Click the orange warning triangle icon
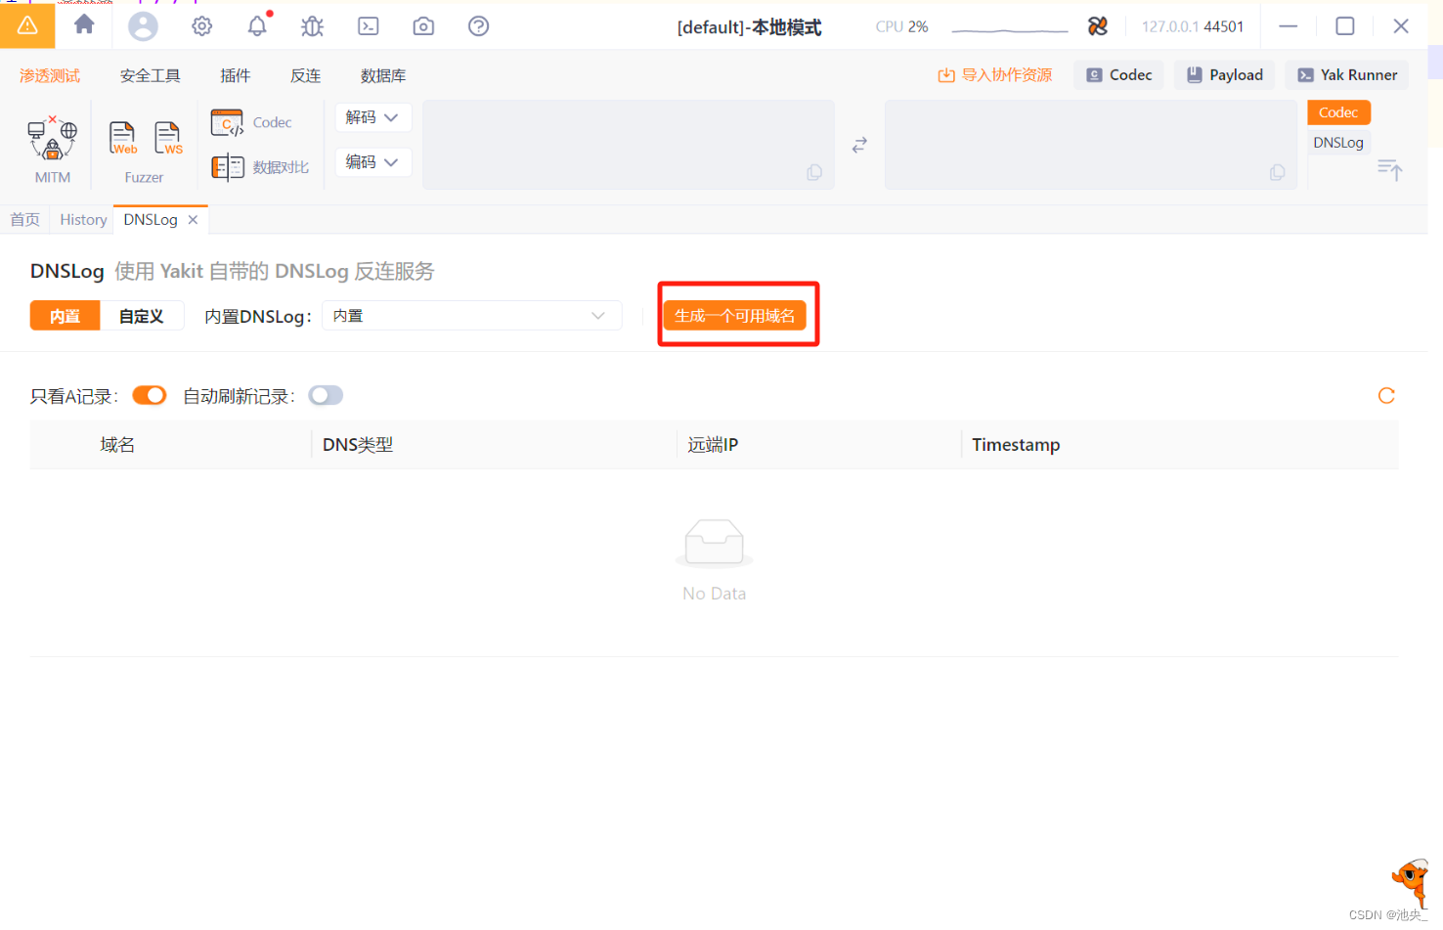The image size is (1443, 930). pyautogui.click(x=27, y=25)
